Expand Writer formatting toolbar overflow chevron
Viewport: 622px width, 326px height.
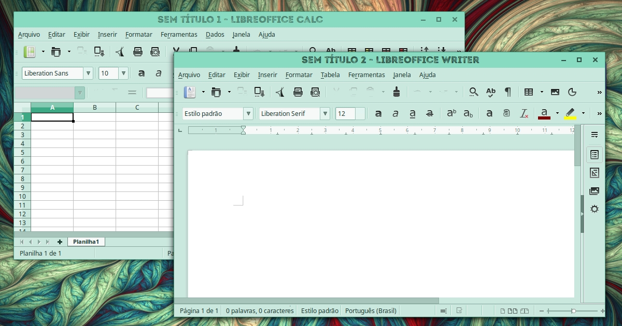[x=600, y=113]
